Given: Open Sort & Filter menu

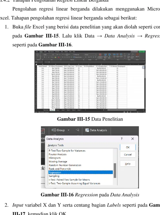Looking at the screenshot, I should (x=129, y=56).
